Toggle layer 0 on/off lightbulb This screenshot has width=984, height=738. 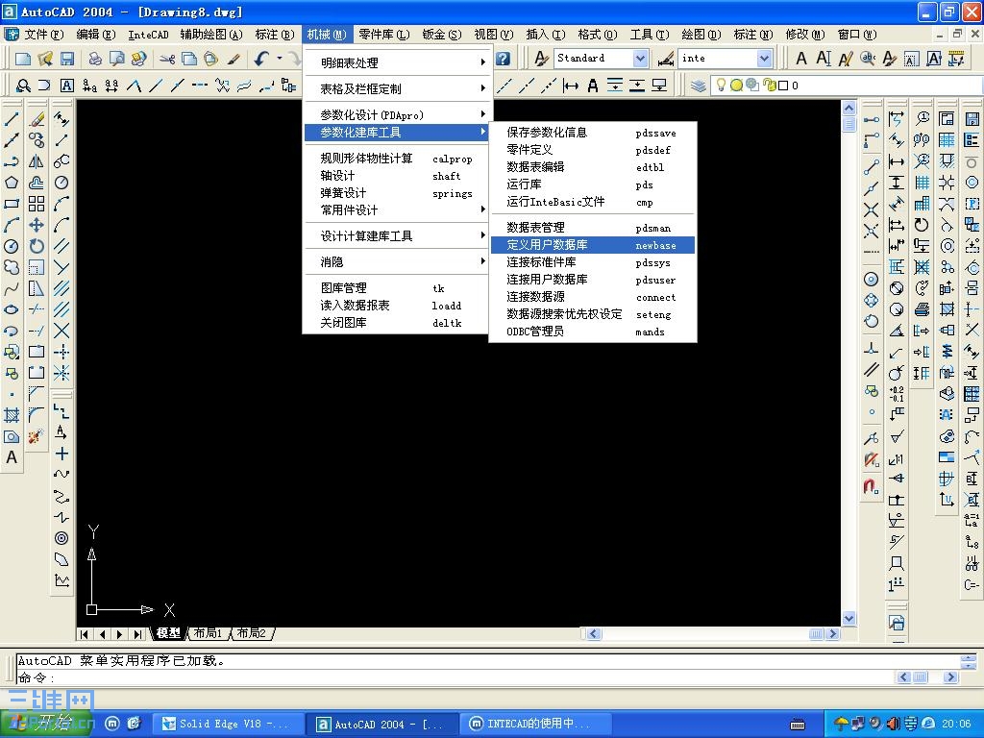click(722, 86)
